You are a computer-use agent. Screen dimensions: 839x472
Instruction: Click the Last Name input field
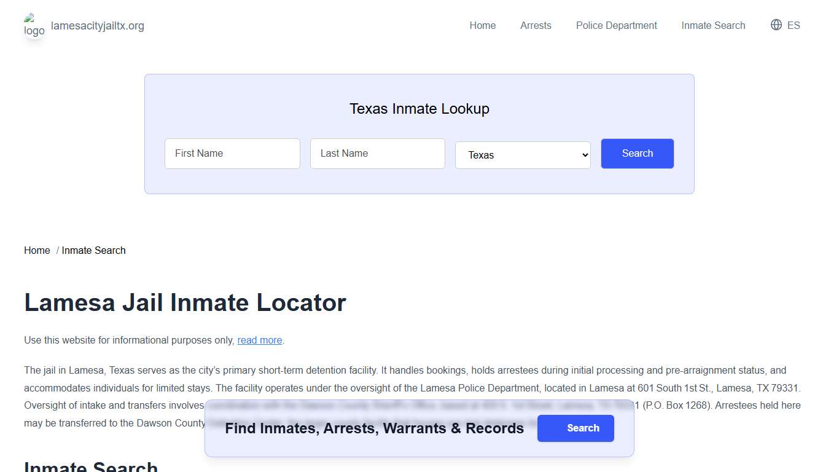pyautogui.click(x=377, y=154)
